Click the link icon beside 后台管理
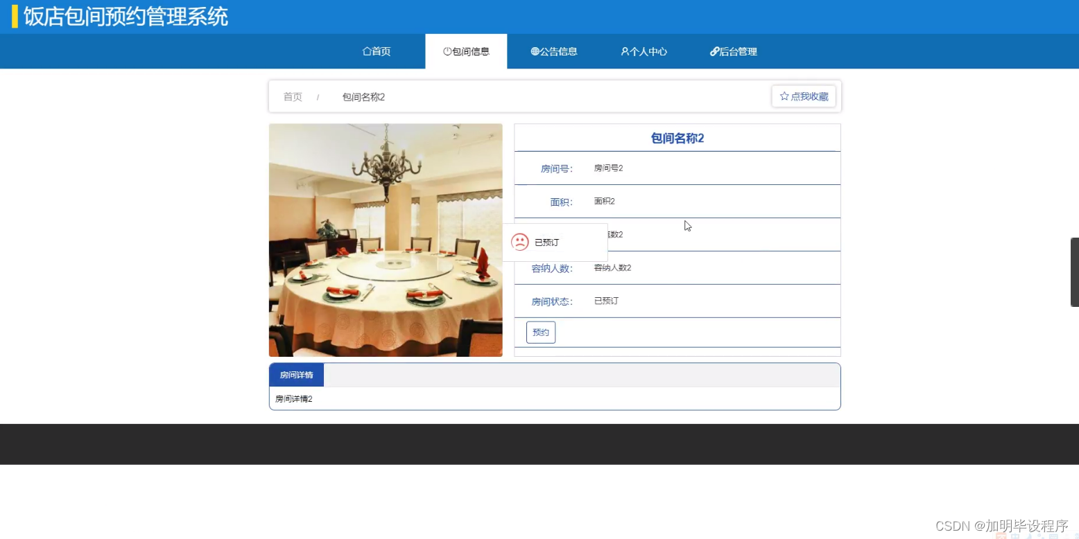The width and height of the screenshot is (1079, 539). [x=714, y=51]
